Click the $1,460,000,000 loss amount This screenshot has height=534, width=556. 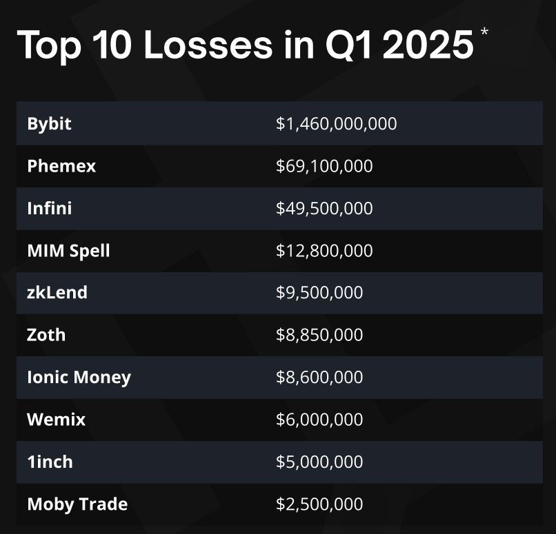pos(336,124)
